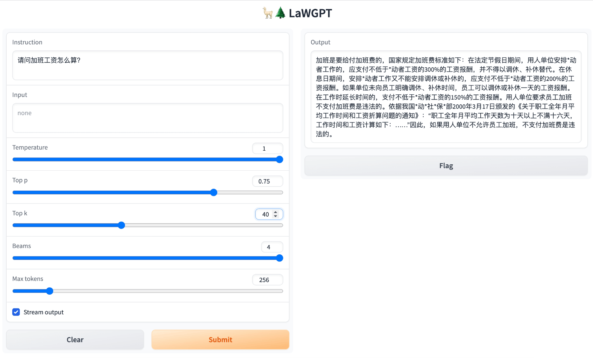Click the llama emoji in the LaWGPT header
This screenshot has width=593, height=358.
(x=268, y=13)
